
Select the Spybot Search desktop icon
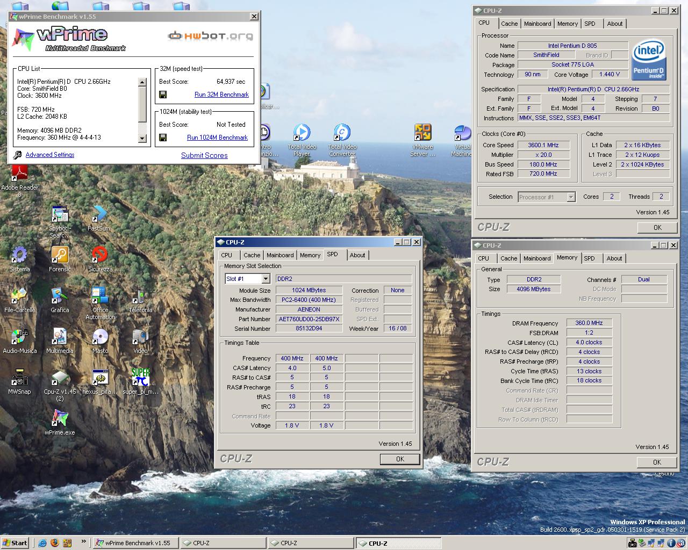[60, 214]
